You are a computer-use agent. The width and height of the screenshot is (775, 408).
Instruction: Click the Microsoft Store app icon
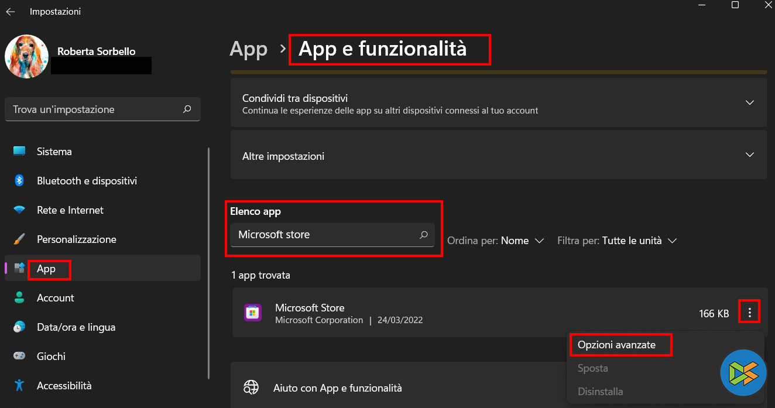point(253,313)
